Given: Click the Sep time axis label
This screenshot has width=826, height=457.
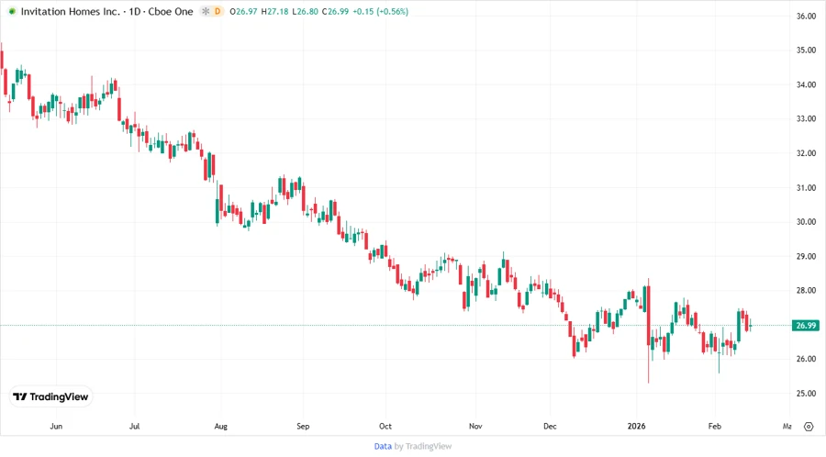Looking at the screenshot, I should coord(303,426).
